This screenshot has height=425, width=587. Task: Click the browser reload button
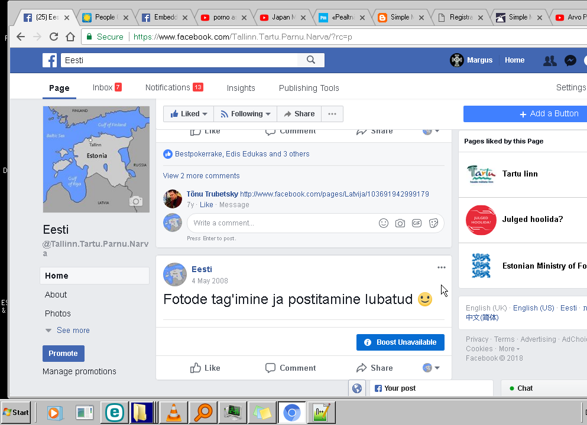tap(54, 37)
